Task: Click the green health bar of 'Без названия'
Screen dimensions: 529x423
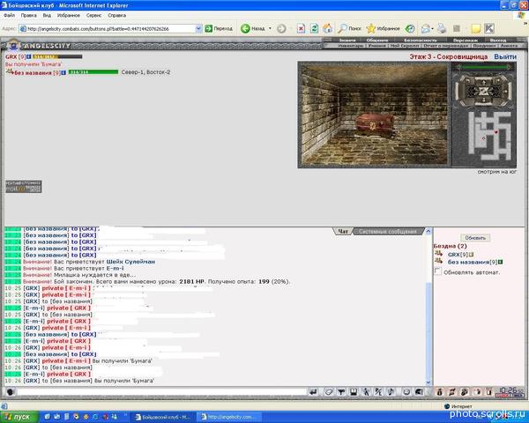Action: click(93, 72)
